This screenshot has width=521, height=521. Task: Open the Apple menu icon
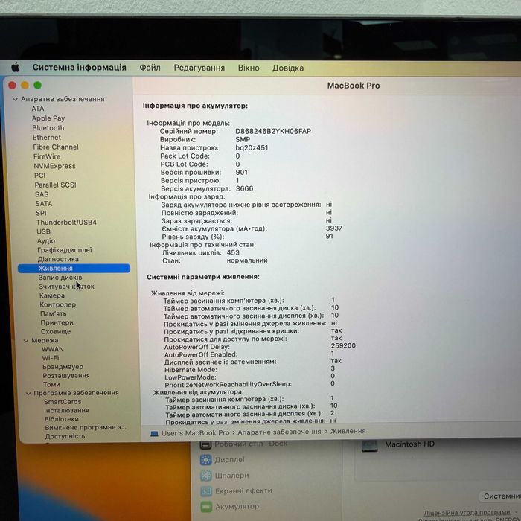(x=16, y=68)
